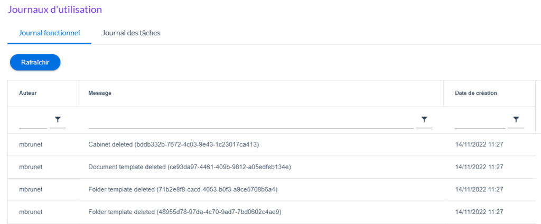The image size is (541, 224).
Task: Click the Folder template deleted 71b2e8f8 row
Action: (183, 189)
